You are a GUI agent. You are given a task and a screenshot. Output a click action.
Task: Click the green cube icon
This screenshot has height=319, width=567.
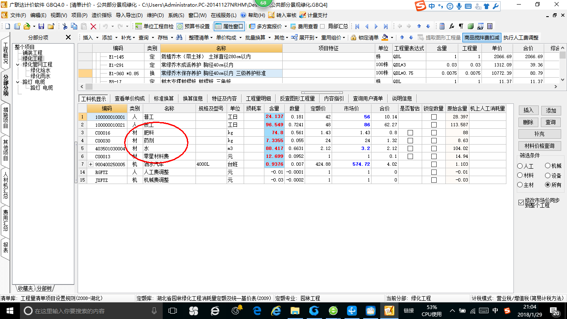coord(471,26)
